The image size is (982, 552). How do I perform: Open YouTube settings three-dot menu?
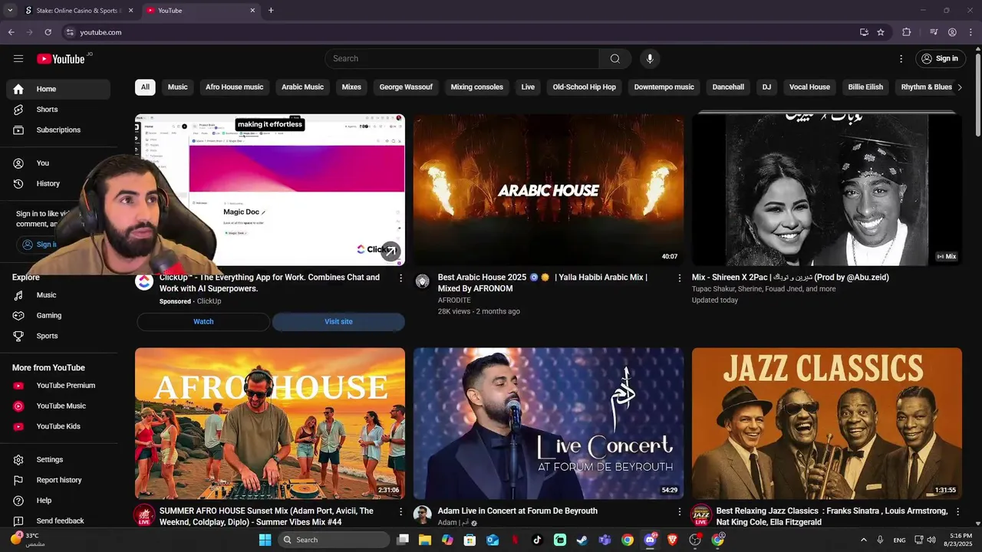(901, 59)
